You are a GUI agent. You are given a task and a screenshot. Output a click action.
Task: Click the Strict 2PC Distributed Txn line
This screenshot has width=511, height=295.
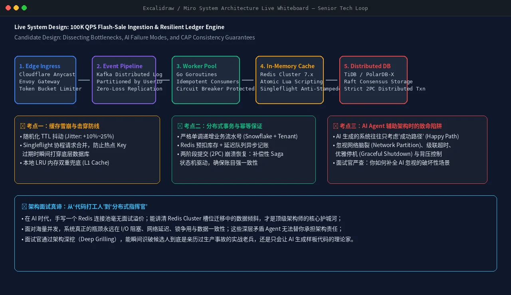385,89
